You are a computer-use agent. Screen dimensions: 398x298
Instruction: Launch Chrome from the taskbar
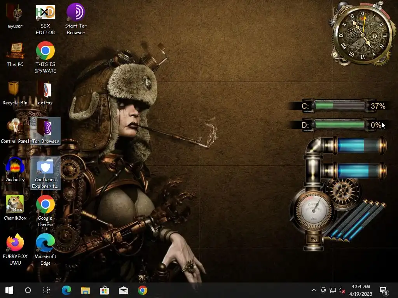point(142,290)
